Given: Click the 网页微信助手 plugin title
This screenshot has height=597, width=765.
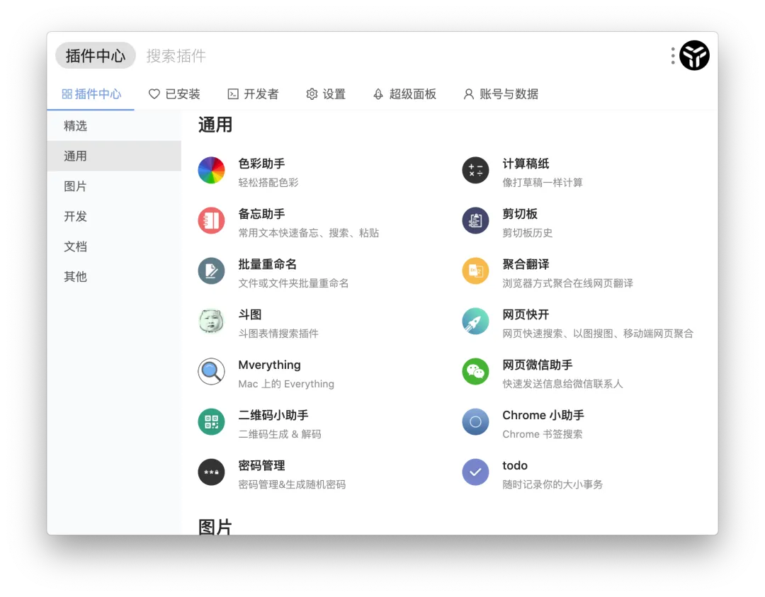Looking at the screenshot, I should [538, 365].
